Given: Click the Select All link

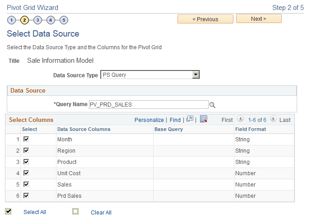Looking at the screenshot, I should [35, 212].
